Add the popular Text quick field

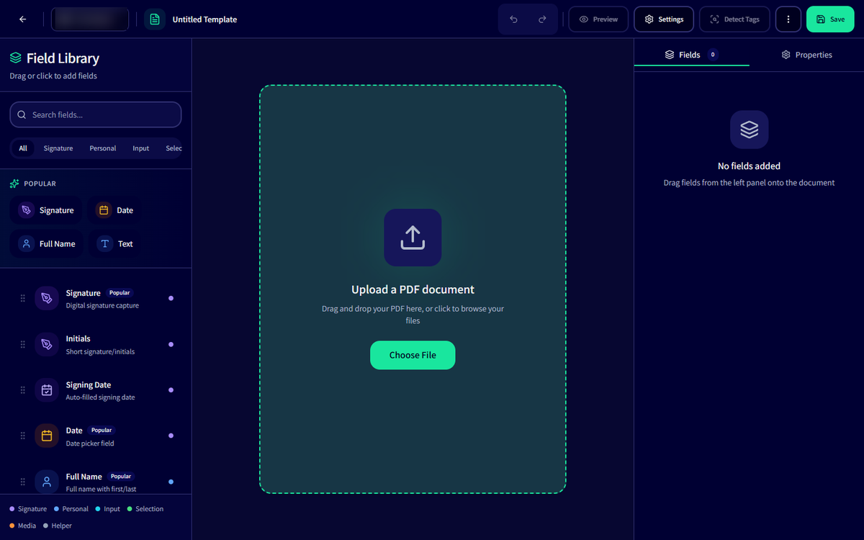[115, 243]
